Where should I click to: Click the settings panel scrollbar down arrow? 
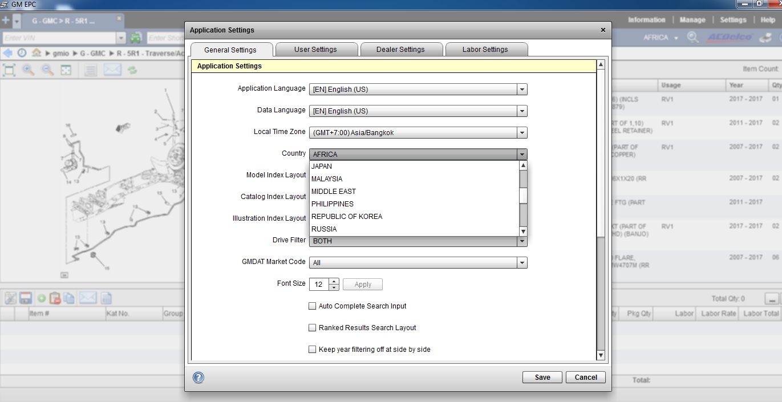pyautogui.click(x=600, y=355)
